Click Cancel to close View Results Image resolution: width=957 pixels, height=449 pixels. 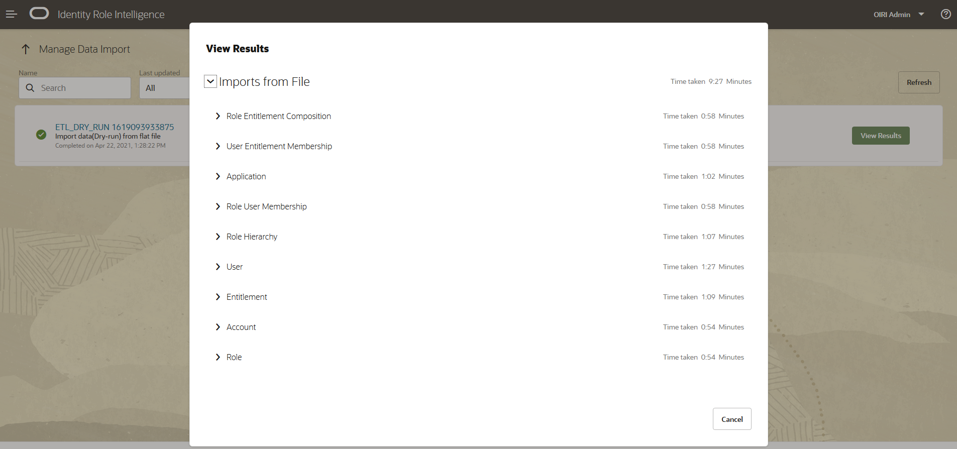pos(732,419)
